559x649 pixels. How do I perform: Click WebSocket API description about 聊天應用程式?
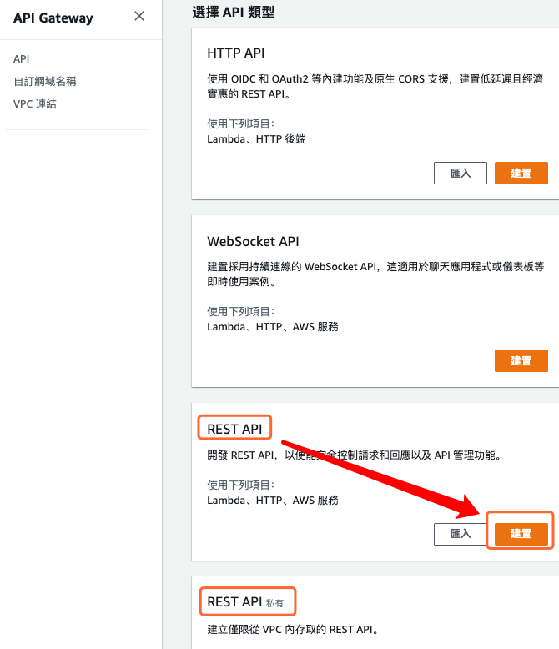coord(375,274)
